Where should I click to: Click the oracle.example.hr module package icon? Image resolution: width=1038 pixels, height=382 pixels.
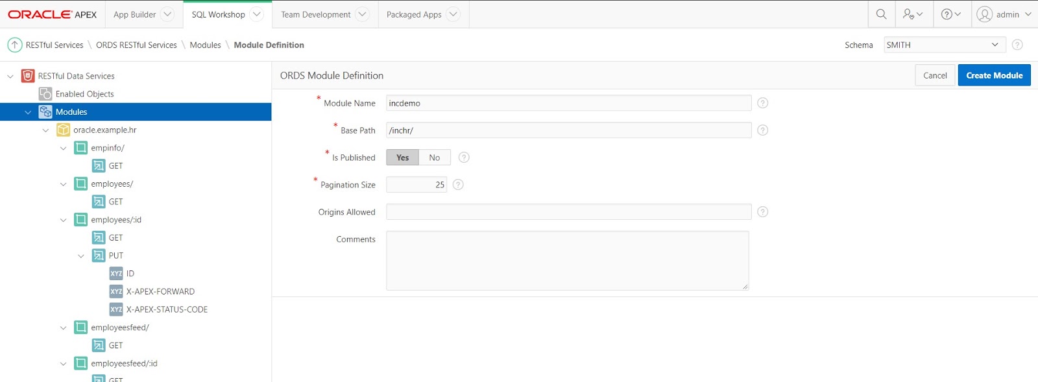63,130
